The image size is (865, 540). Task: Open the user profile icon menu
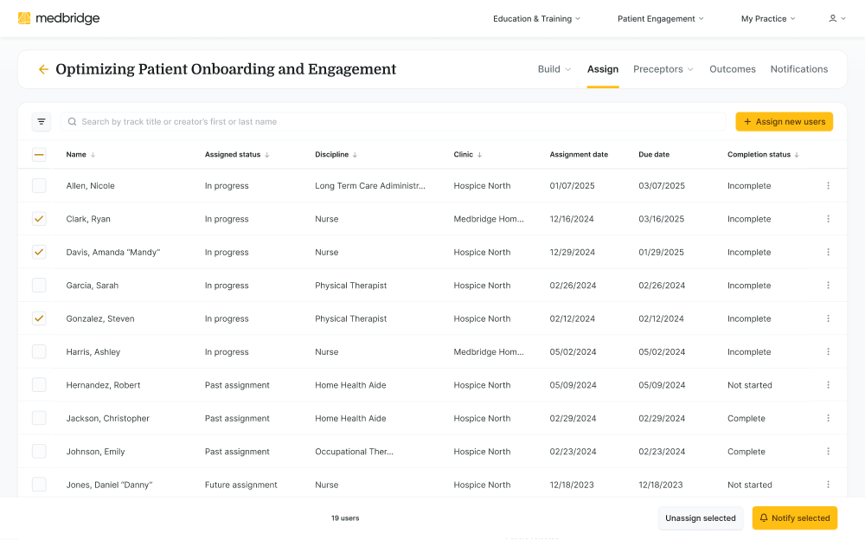[x=836, y=18]
